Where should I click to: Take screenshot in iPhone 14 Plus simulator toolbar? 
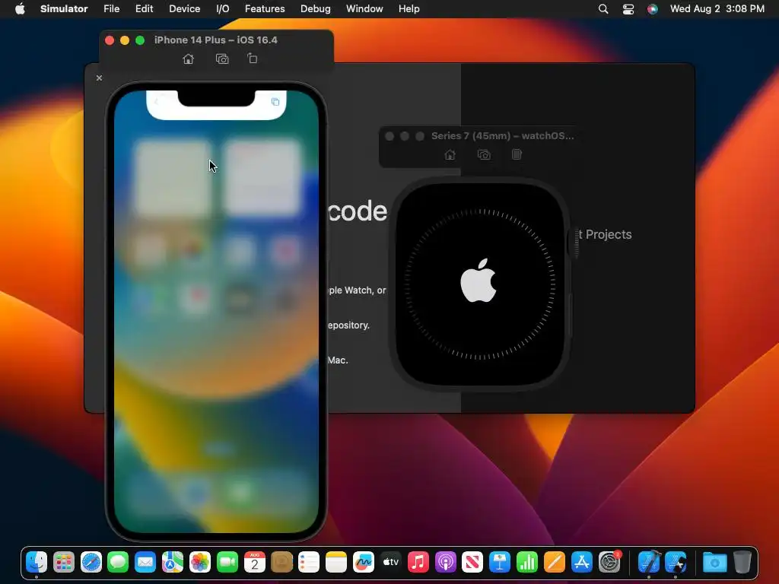pos(222,59)
